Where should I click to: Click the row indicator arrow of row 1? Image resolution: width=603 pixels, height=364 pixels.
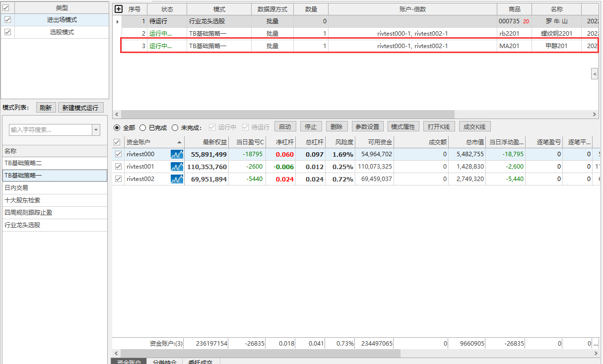pyautogui.click(x=118, y=22)
